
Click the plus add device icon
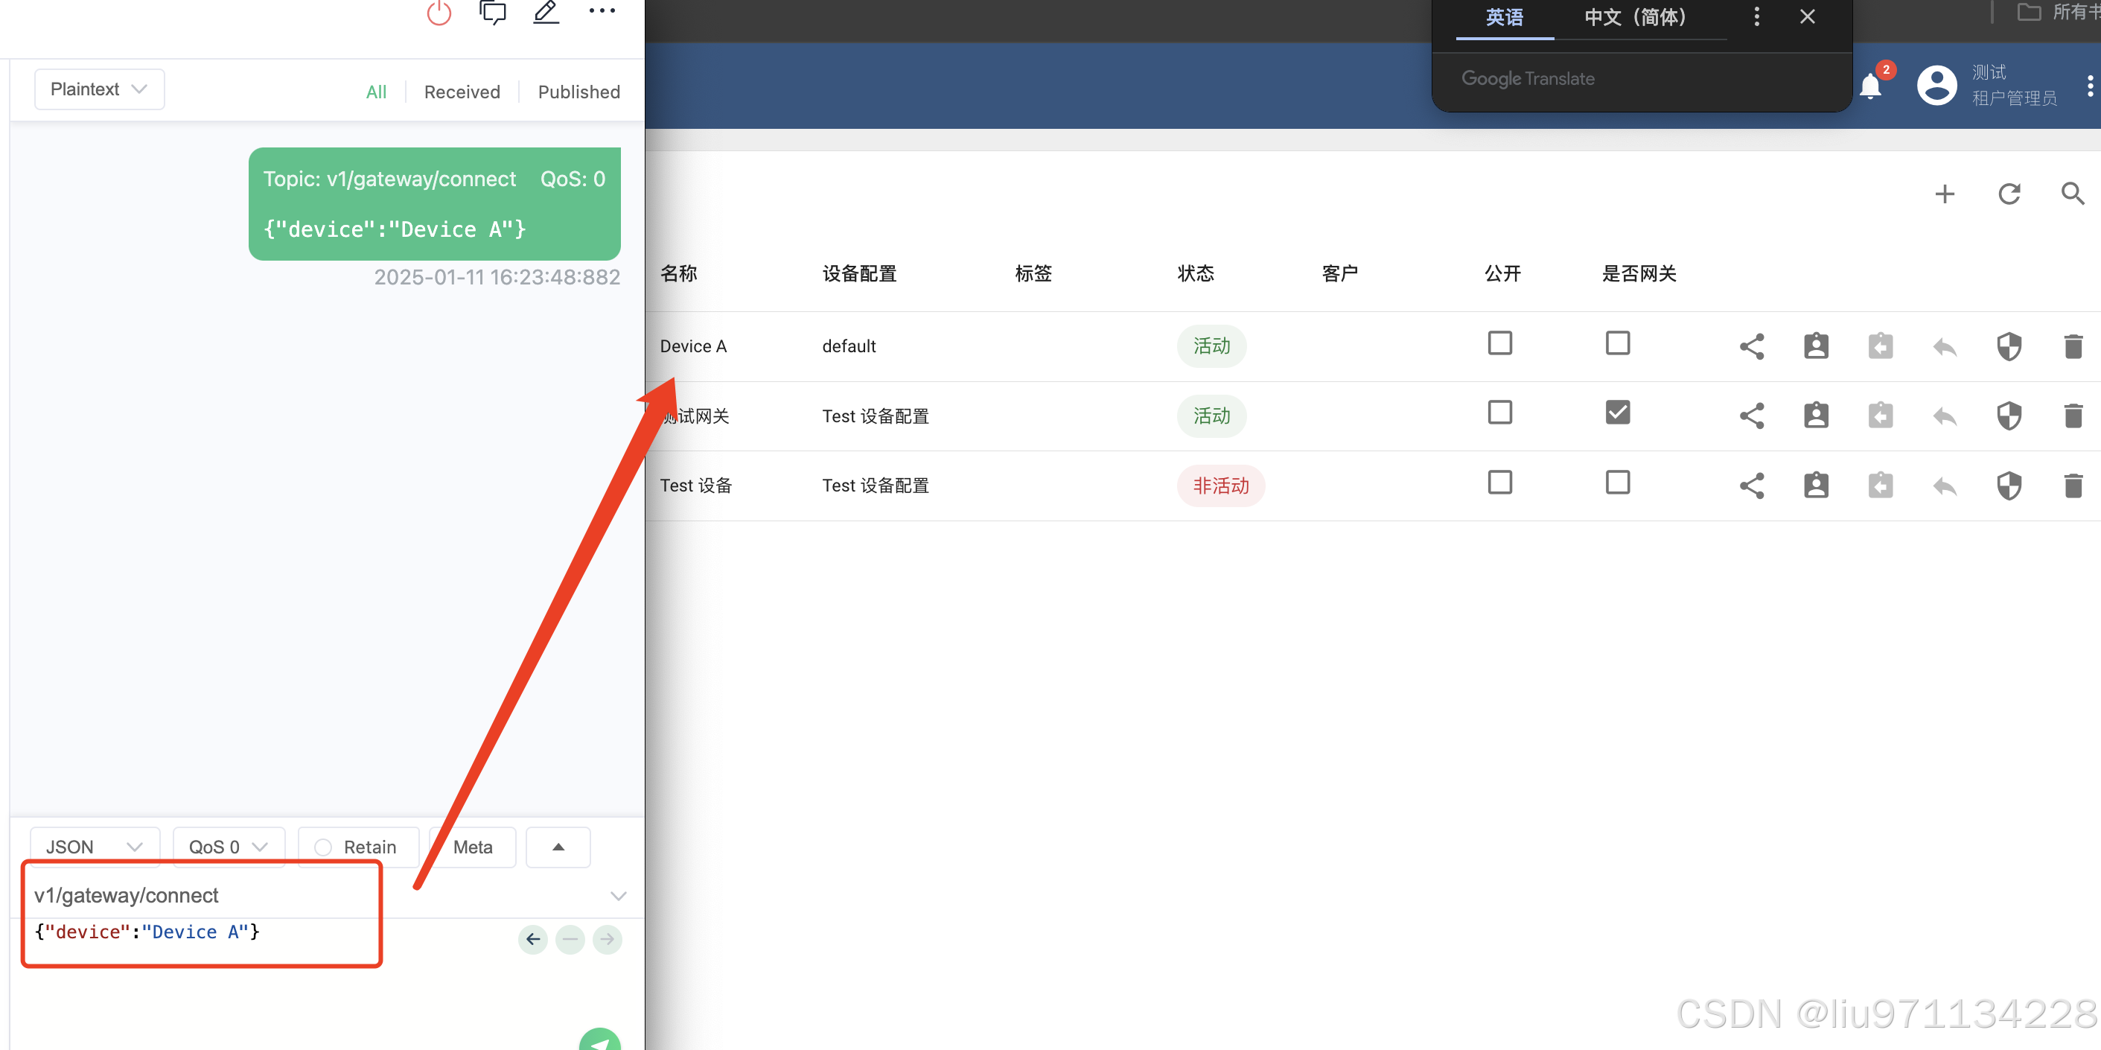tap(1945, 194)
